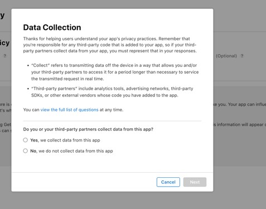Click the (Optional) label behind the dialog

pyautogui.click(x=226, y=56)
